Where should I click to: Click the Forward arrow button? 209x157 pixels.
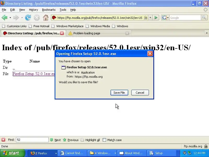(x=16, y=18)
